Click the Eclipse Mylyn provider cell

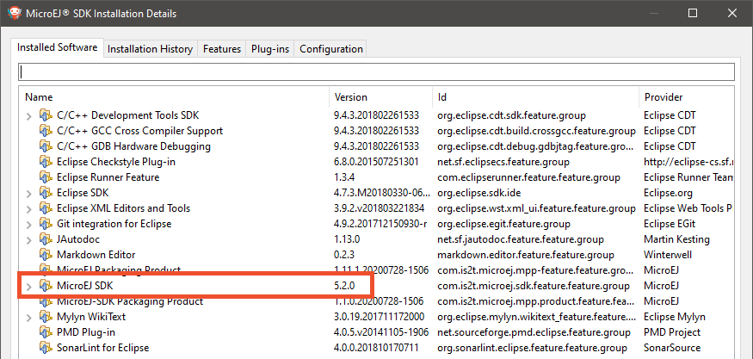coord(674,317)
